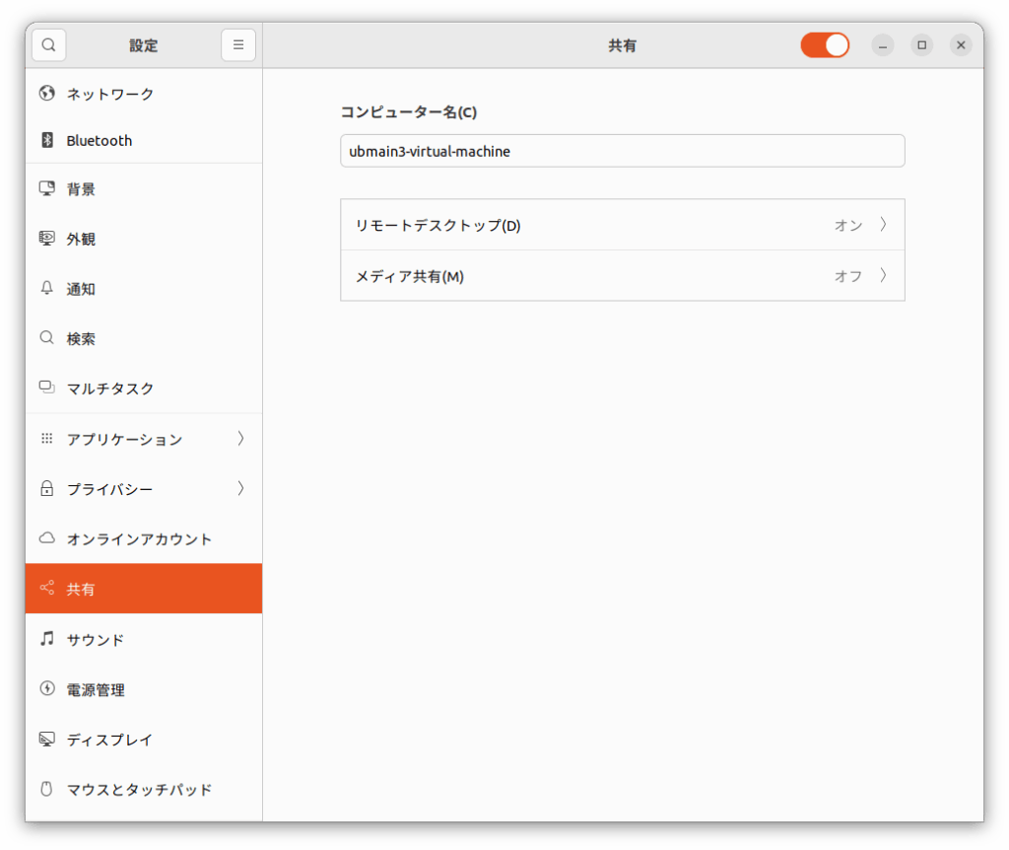Image resolution: width=1009 pixels, height=850 pixels.
Task: Maximize the settings window
Action: (921, 45)
